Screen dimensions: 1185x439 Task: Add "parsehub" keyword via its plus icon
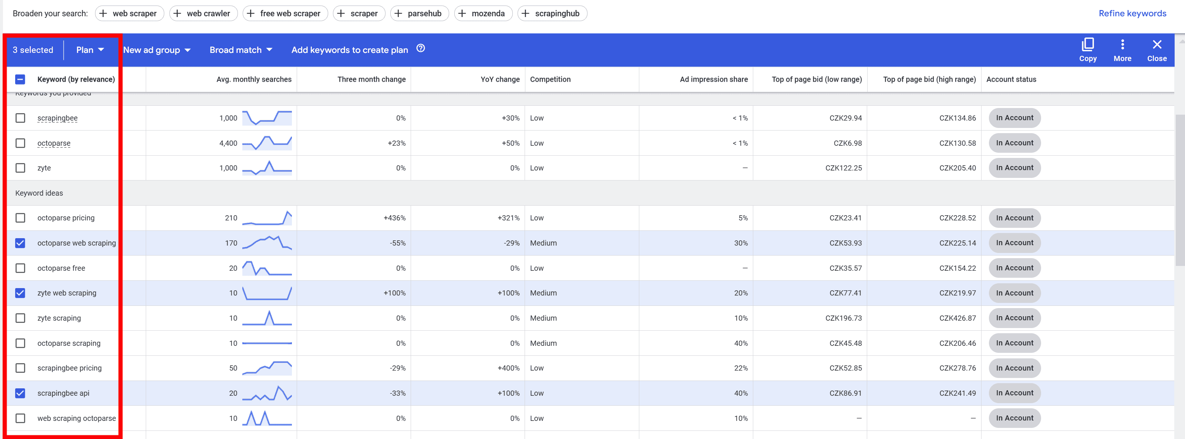(x=398, y=13)
